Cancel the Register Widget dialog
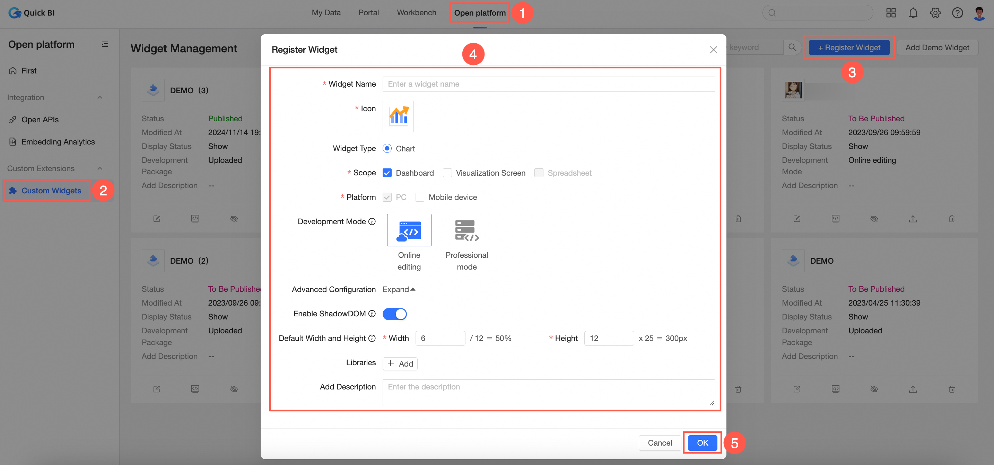 click(x=660, y=442)
